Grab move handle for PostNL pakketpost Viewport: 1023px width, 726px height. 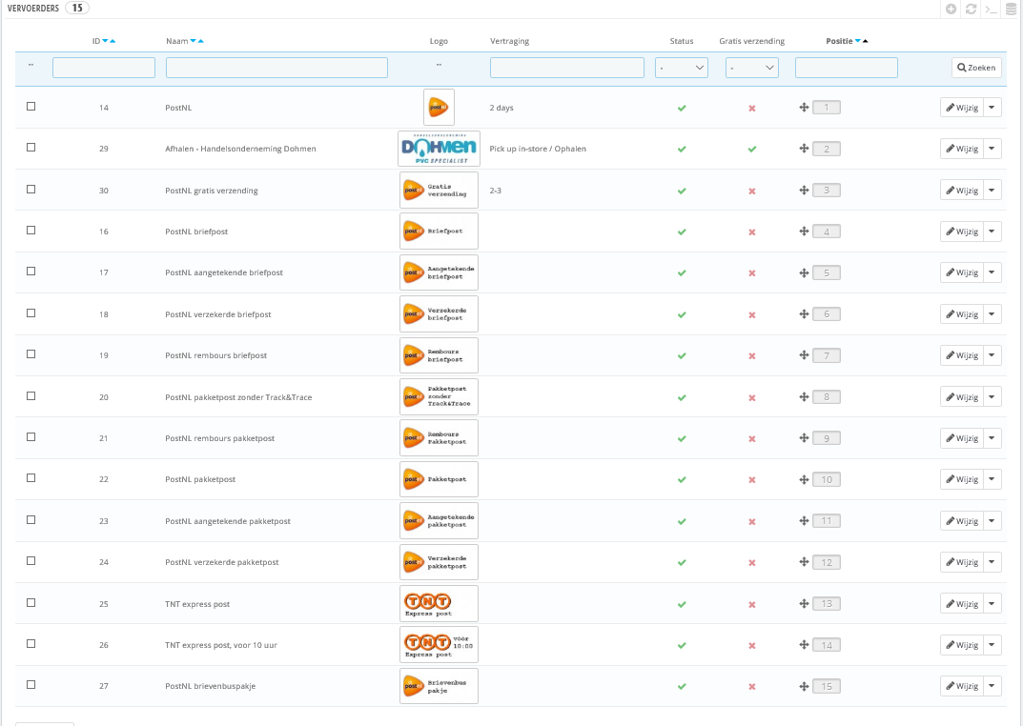[x=804, y=479]
